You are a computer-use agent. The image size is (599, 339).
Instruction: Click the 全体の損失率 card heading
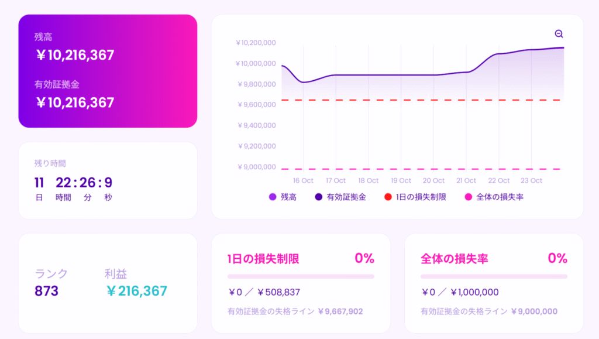pos(455,259)
